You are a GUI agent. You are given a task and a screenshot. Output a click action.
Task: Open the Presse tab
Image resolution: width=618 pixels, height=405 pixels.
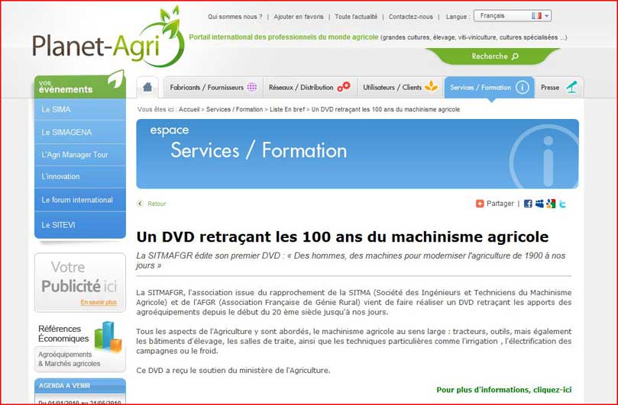pos(559,88)
